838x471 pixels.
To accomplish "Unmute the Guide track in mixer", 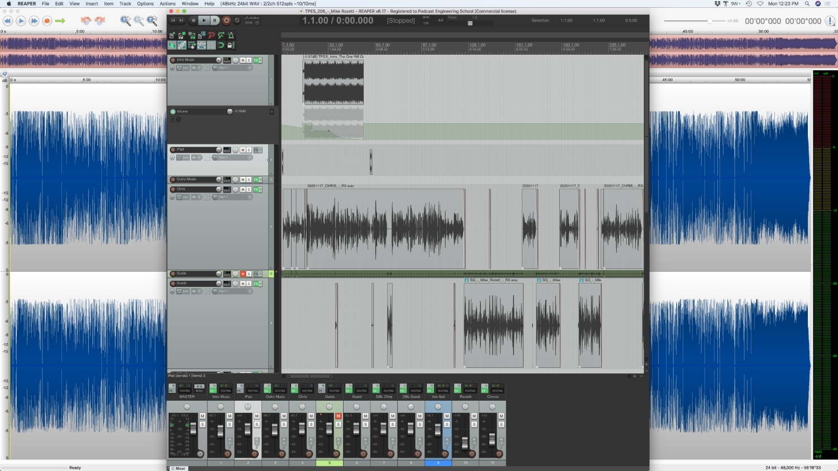I will (338, 416).
